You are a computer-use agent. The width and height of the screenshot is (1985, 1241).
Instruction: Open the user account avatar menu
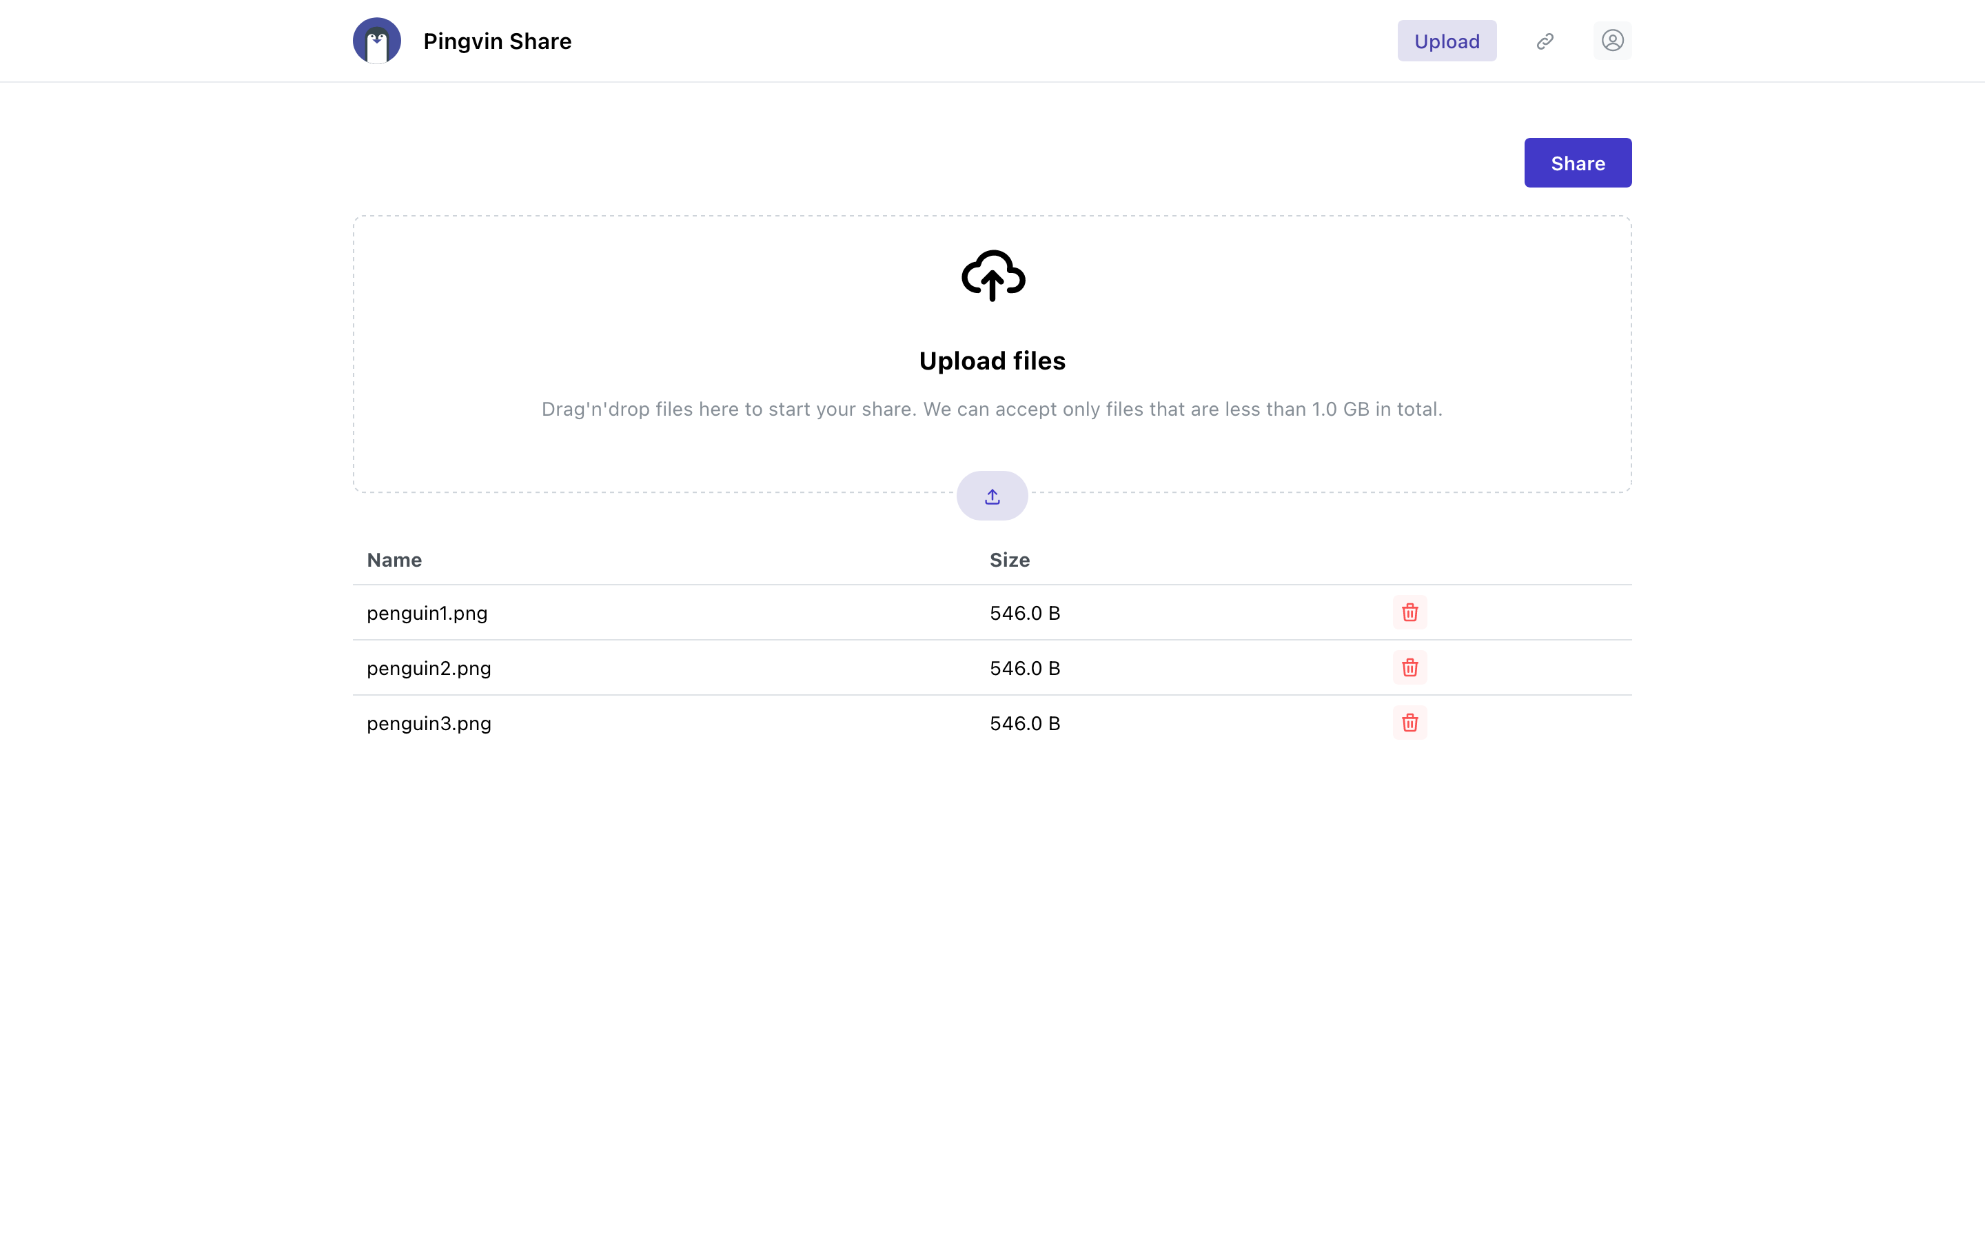(x=1612, y=41)
